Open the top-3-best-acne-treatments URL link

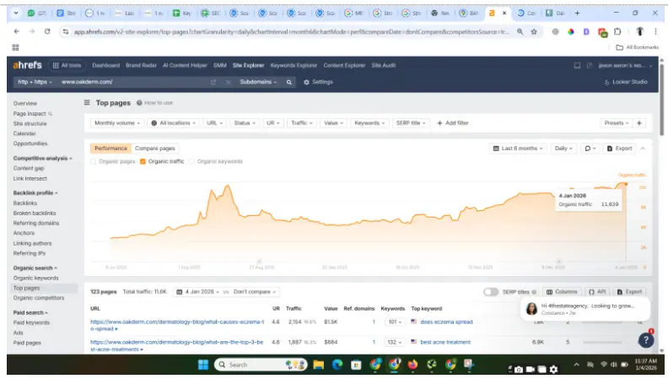(x=177, y=346)
